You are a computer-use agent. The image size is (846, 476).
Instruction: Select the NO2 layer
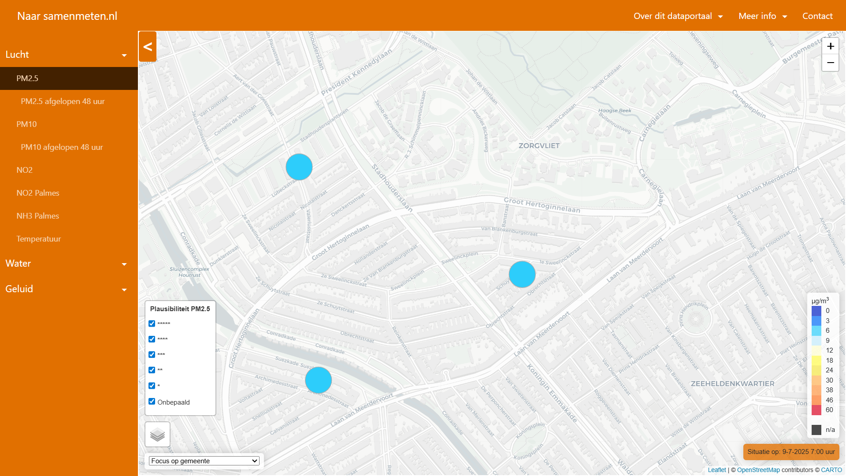click(x=69, y=170)
